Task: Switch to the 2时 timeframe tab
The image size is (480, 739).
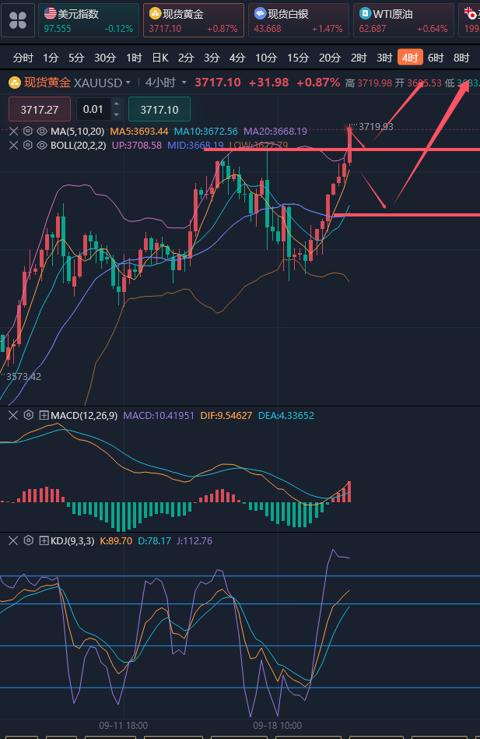Action: (x=359, y=58)
